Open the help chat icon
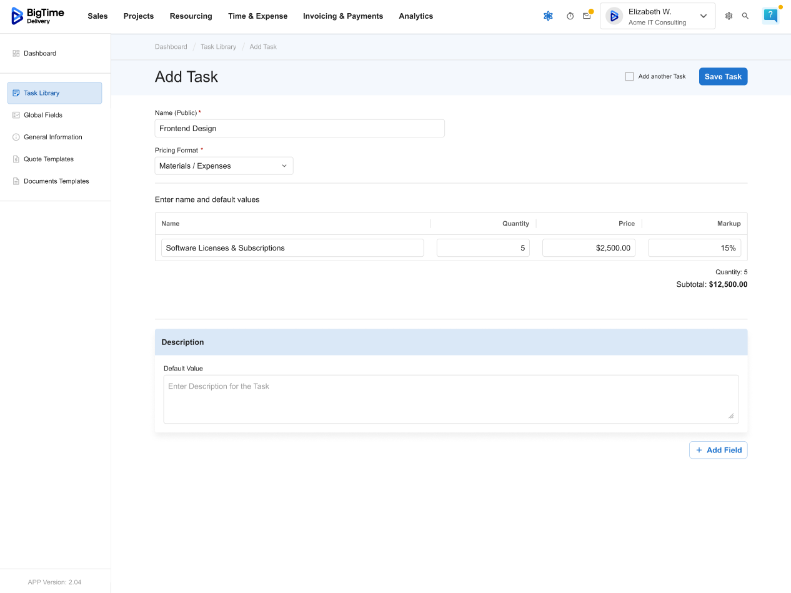 (x=770, y=16)
